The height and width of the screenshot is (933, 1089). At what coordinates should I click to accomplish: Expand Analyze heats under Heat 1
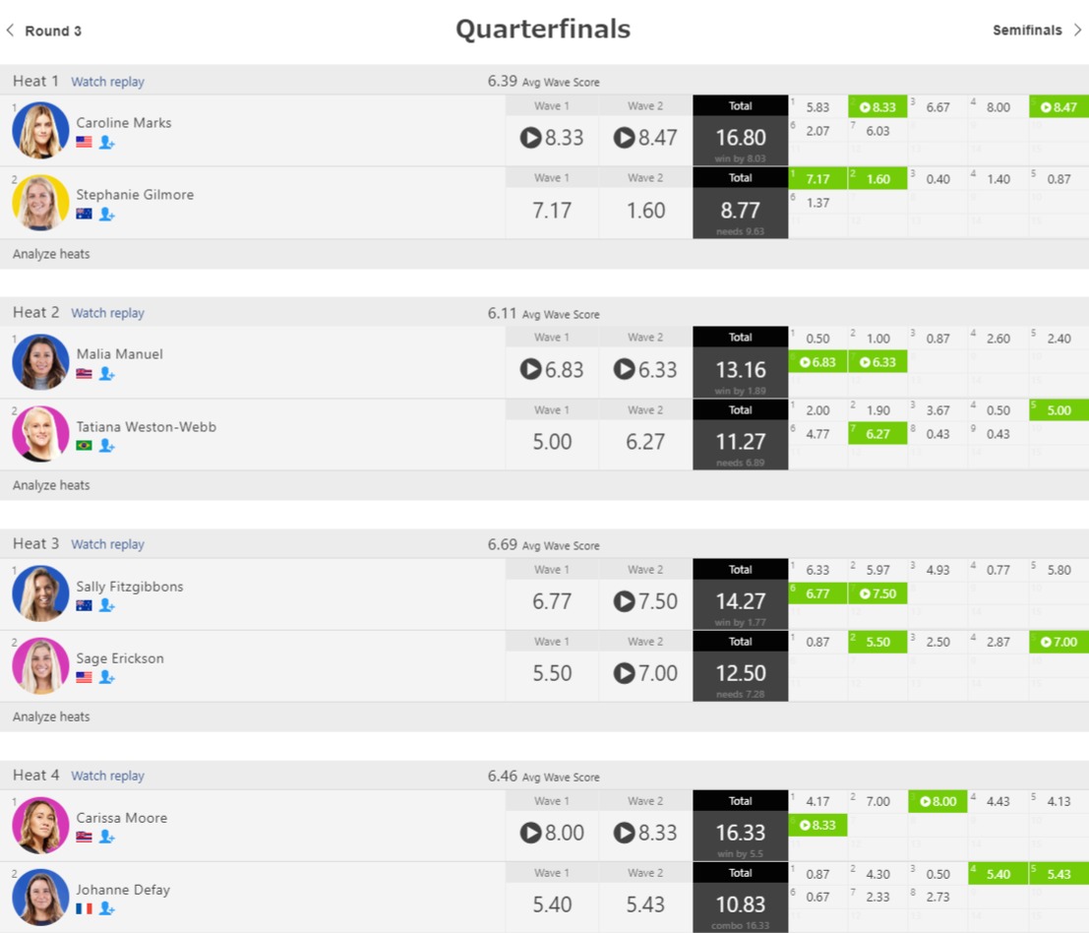point(51,254)
